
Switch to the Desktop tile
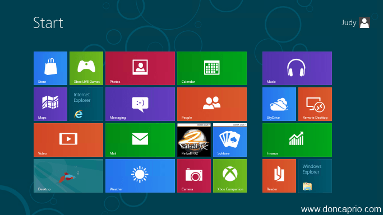click(x=68, y=176)
